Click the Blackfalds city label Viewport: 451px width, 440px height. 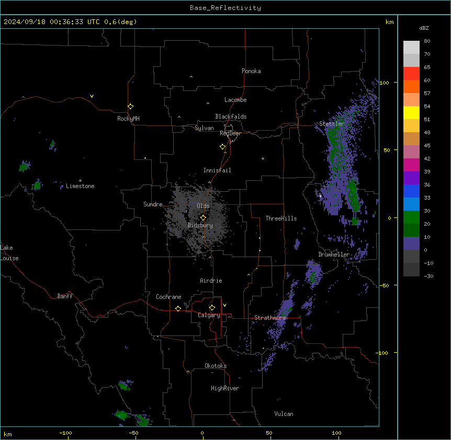pos(231,117)
